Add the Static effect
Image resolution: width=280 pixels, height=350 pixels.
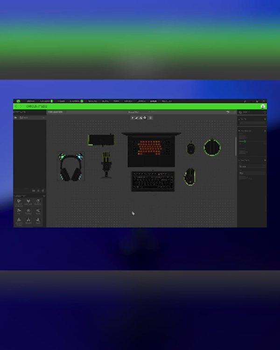(x=38, y=221)
